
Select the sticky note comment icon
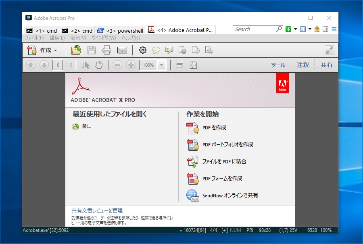point(156,50)
